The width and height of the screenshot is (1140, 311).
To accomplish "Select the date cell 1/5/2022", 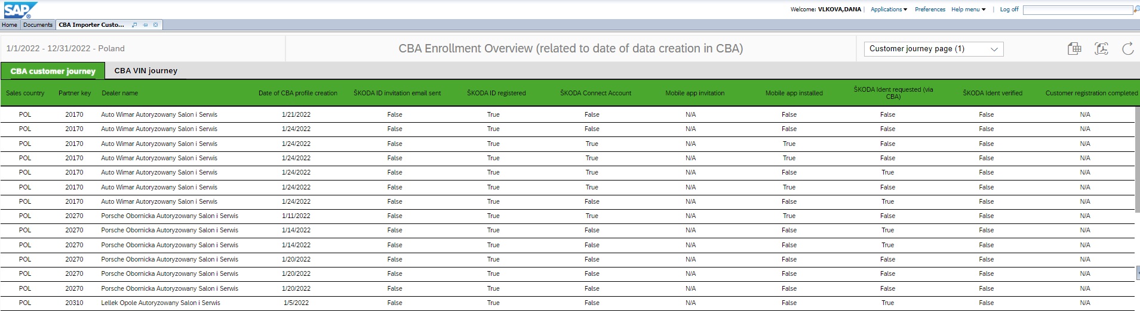I will point(296,303).
